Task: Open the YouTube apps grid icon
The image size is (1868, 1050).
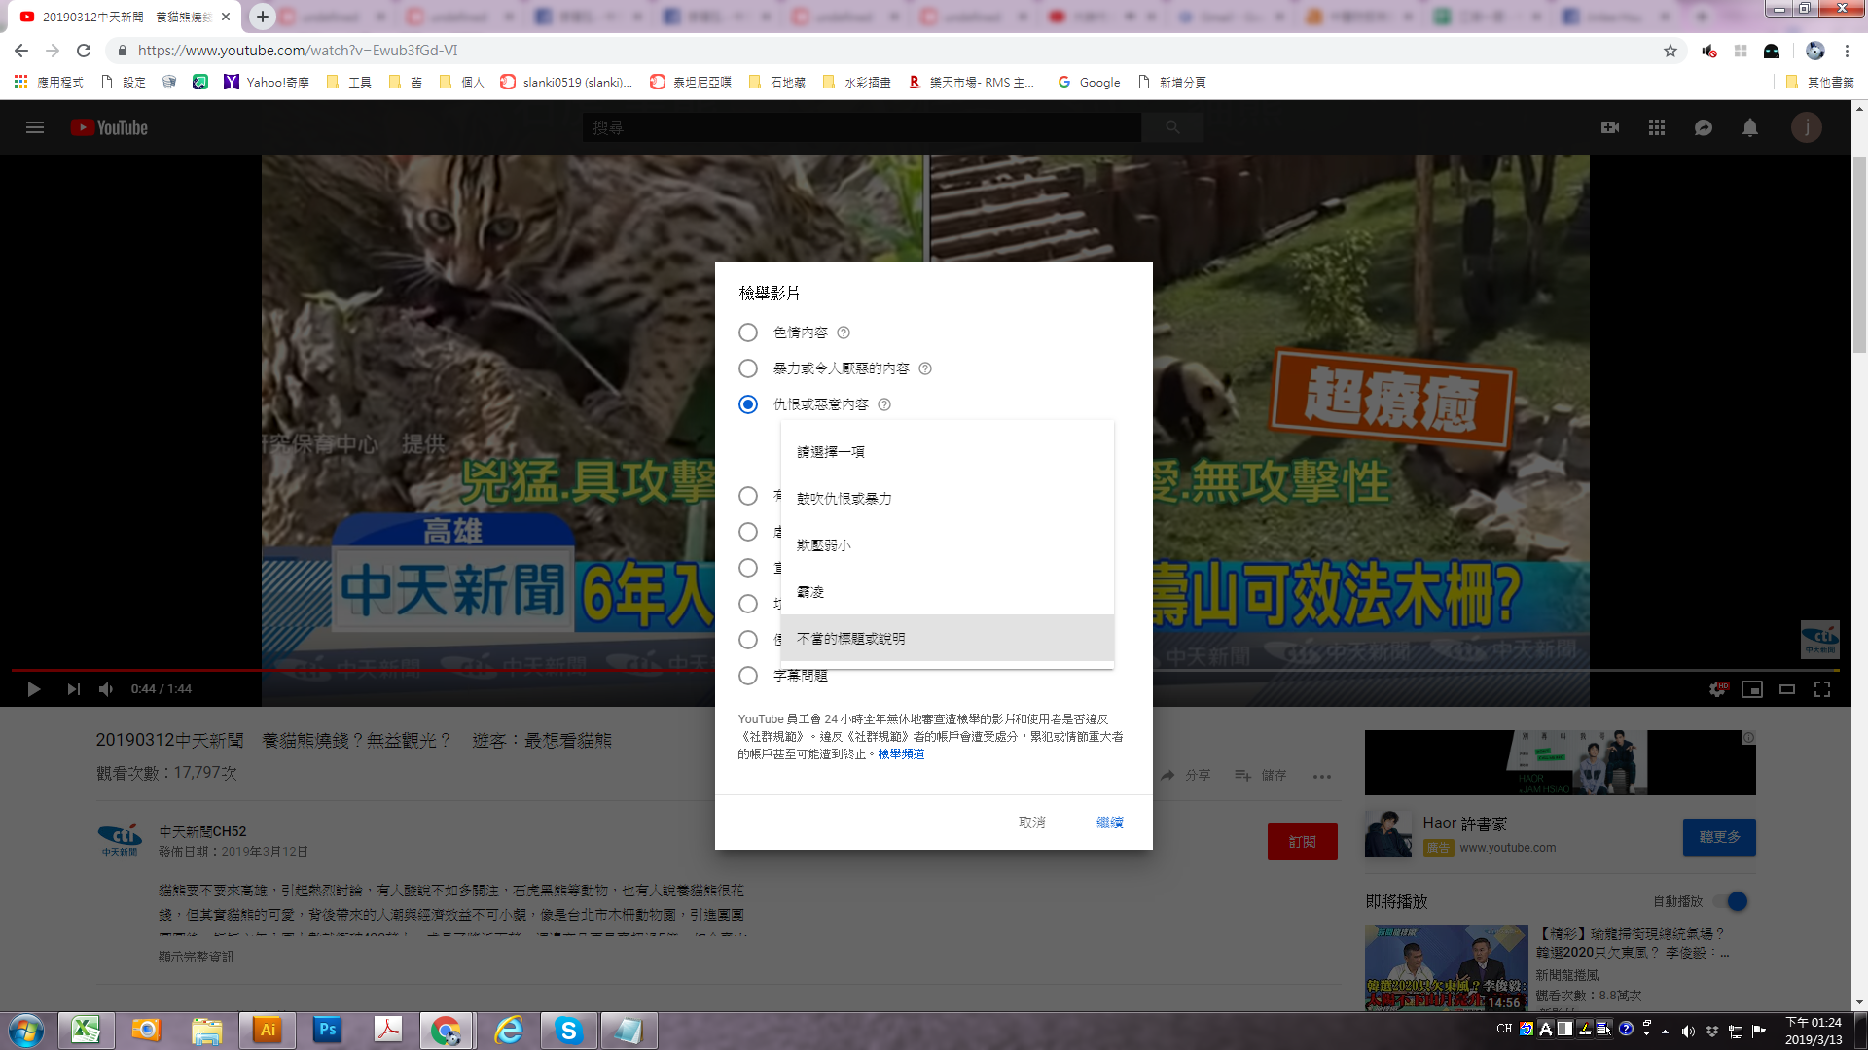Action: tap(1657, 127)
